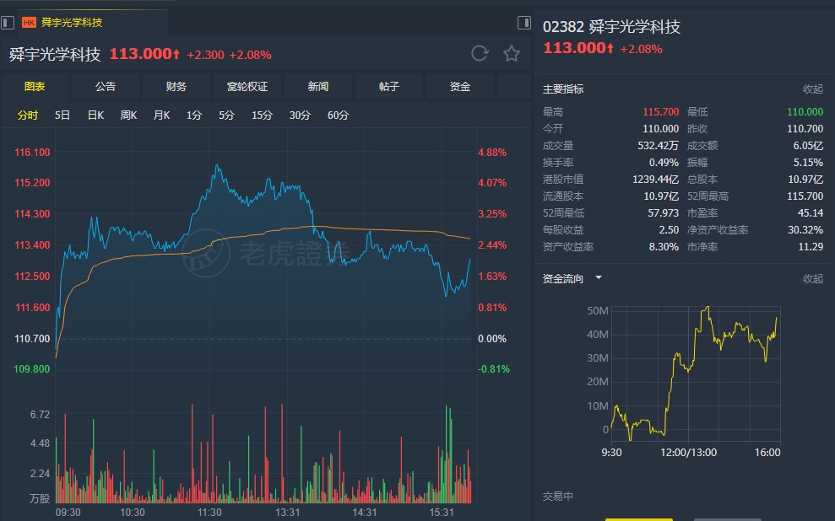Screen dimensions: 835x521
Task: Add stock to favorites with star icon
Action: [512, 54]
